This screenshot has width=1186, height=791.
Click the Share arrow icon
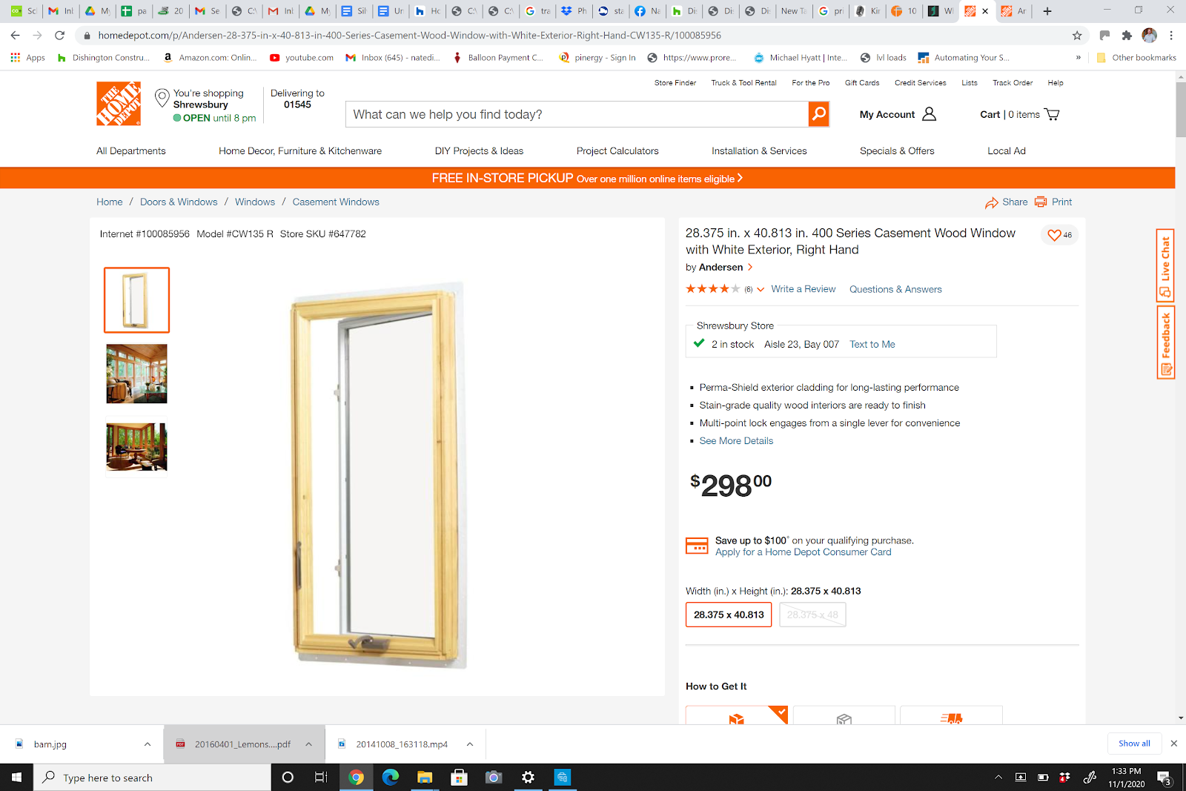tap(992, 202)
